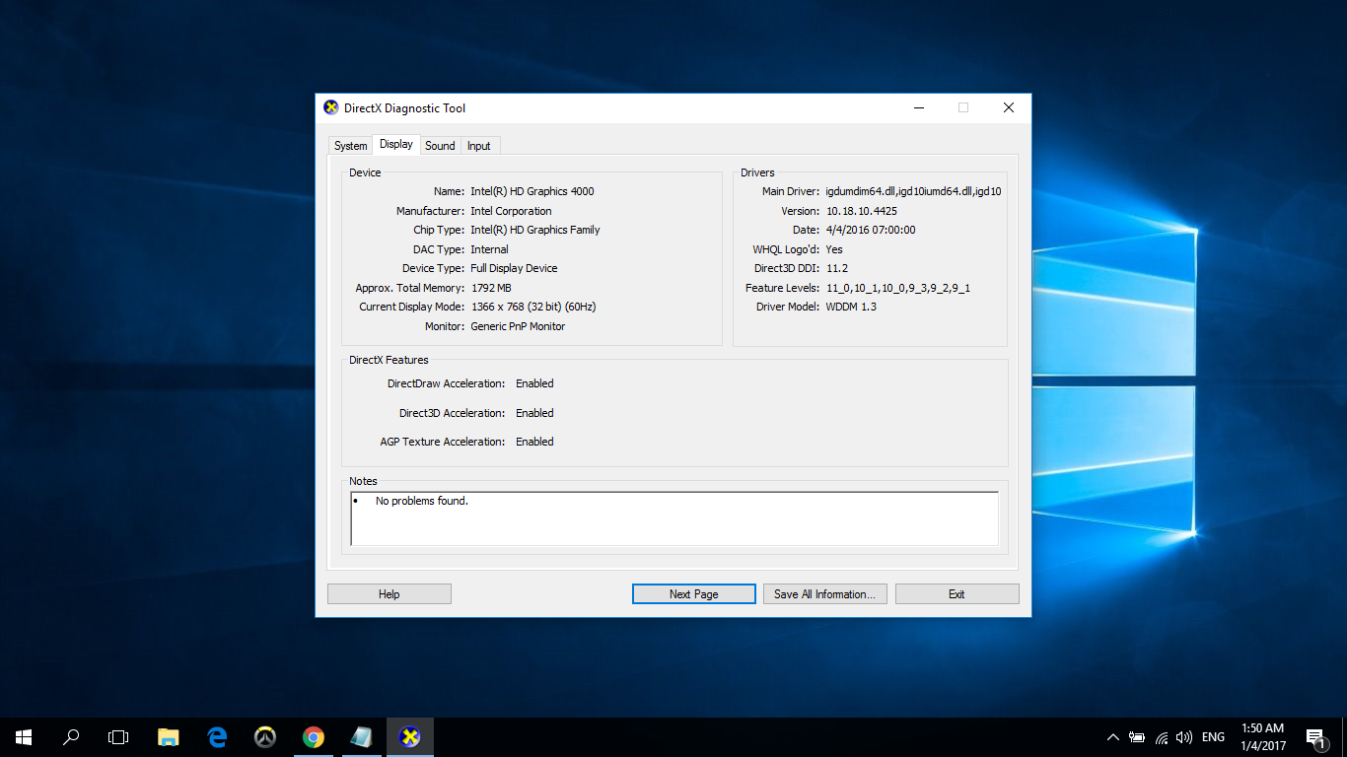
Task: Open volume speaker tray icon
Action: (x=1184, y=737)
